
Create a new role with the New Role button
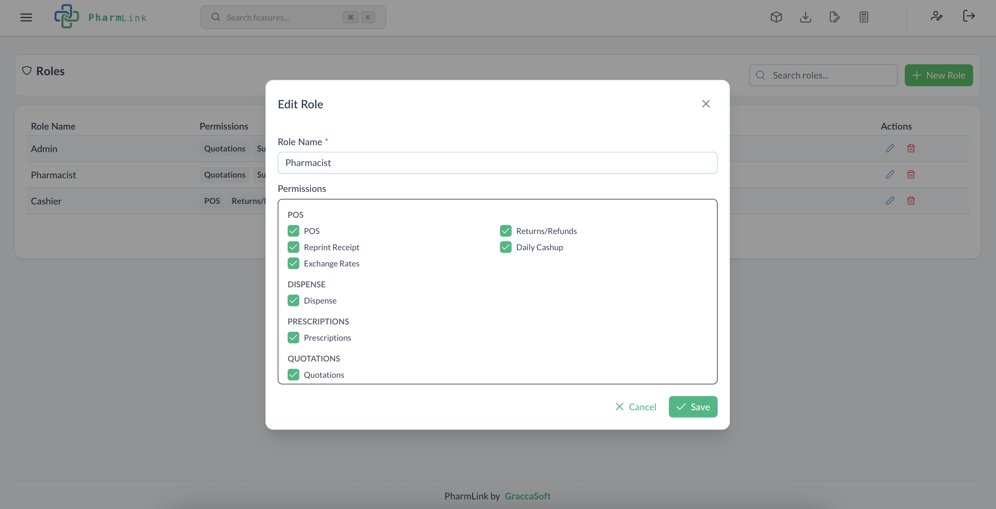click(939, 75)
